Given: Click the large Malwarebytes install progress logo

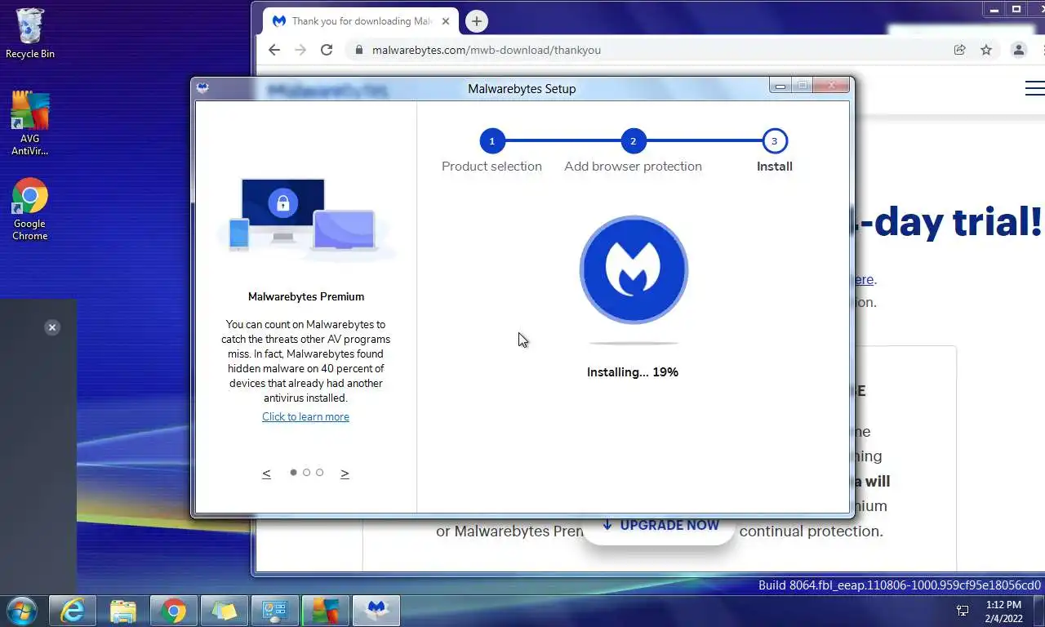Looking at the screenshot, I should pyautogui.click(x=634, y=269).
